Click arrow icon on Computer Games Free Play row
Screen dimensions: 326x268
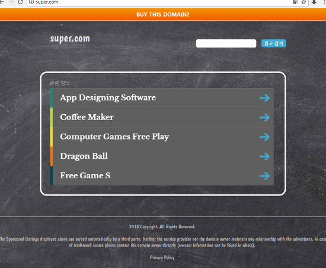(265, 137)
